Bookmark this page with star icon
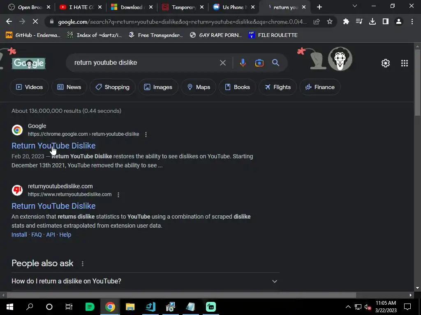 330,22
